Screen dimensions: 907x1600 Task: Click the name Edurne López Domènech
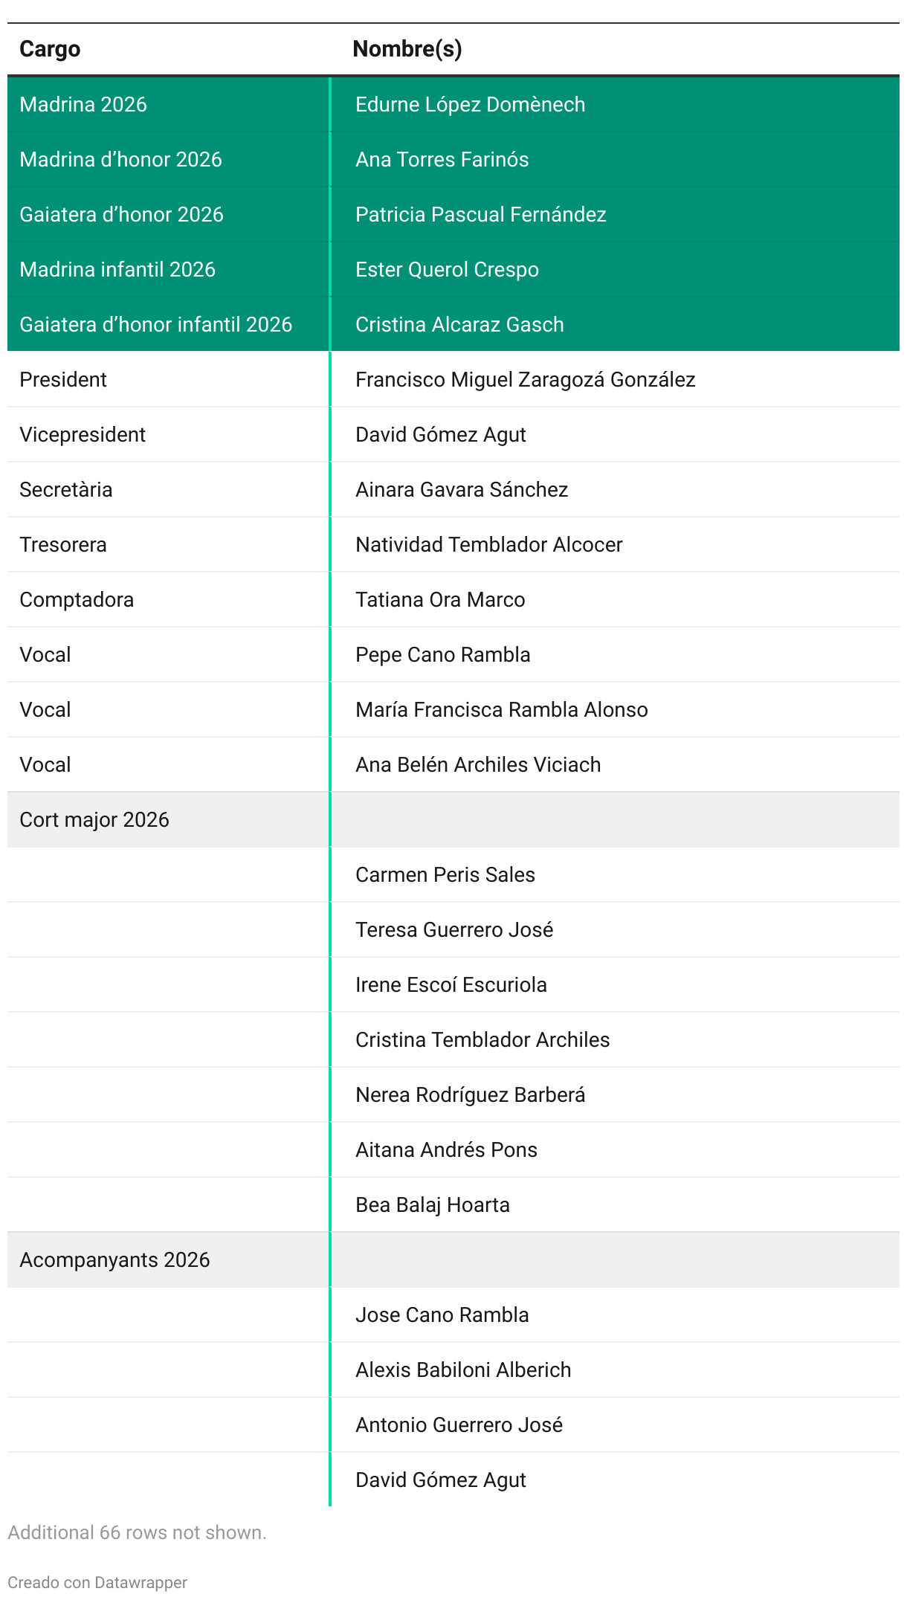coord(470,104)
